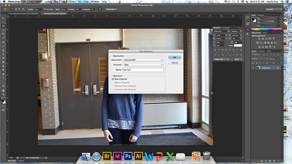Select the New Channel radio button
Screen dimensions: 292x164
click(x=113, y=79)
